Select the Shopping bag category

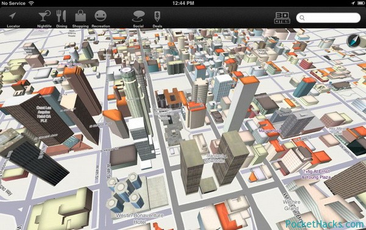coord(81,16)
